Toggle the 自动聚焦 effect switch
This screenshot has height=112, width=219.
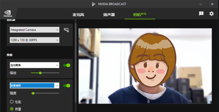tap(67, 65)
